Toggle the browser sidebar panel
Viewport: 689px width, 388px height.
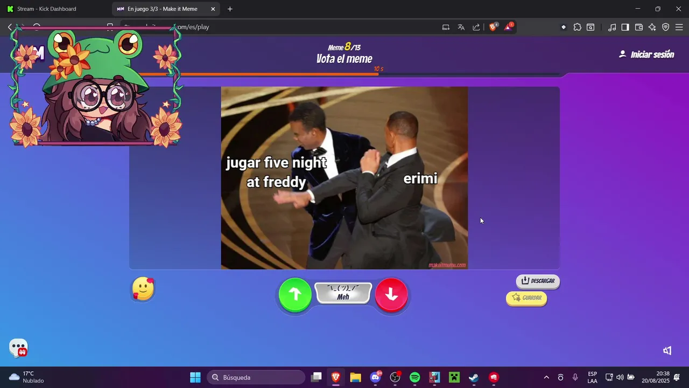point(625,27)
